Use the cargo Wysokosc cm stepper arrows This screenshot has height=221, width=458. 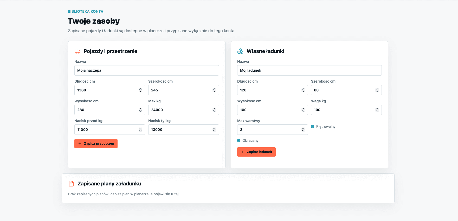[x=303, y=110]
